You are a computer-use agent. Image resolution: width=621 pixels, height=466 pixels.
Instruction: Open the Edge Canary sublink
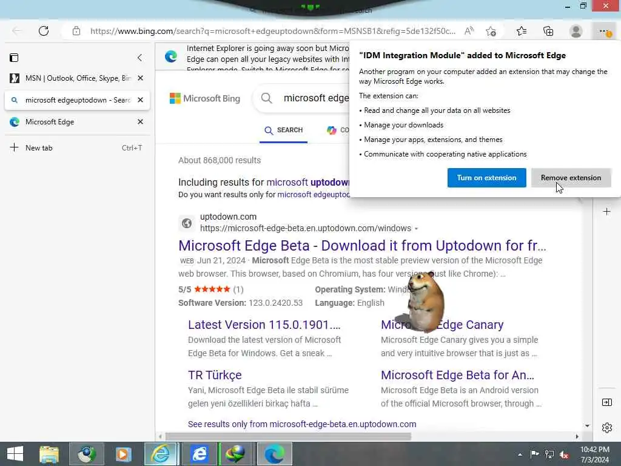coord(442,325)
